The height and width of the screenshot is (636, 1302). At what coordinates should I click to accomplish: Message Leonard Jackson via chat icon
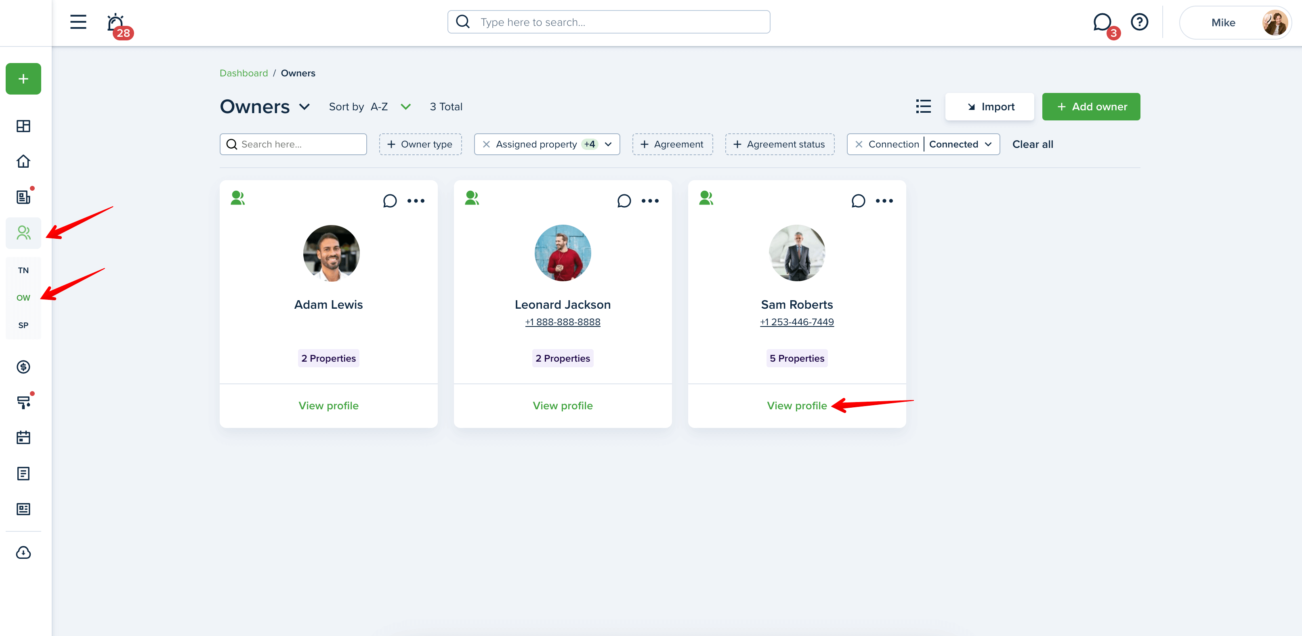(x=624, y=201)
